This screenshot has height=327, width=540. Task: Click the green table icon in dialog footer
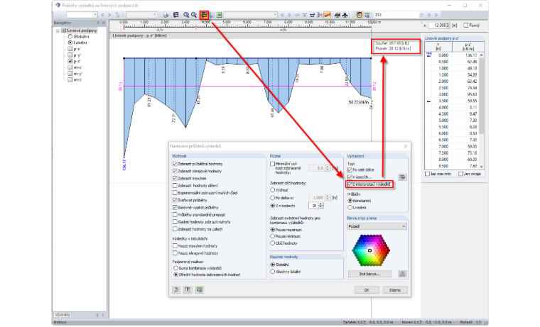pos(200,290)
